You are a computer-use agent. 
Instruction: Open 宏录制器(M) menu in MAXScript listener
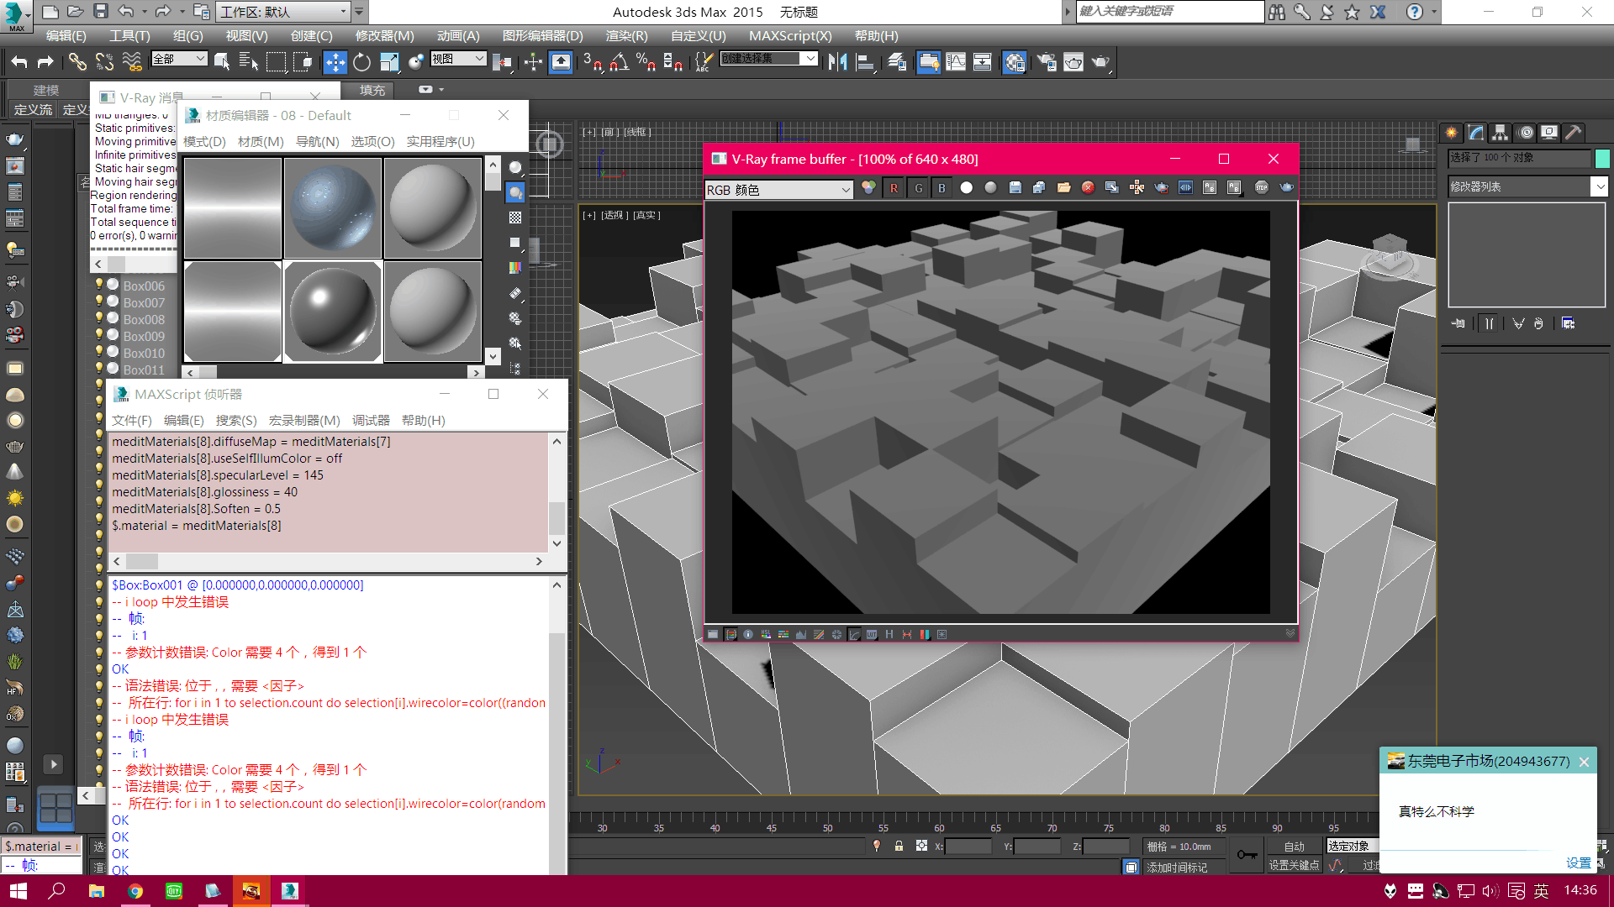coord(304,421)
